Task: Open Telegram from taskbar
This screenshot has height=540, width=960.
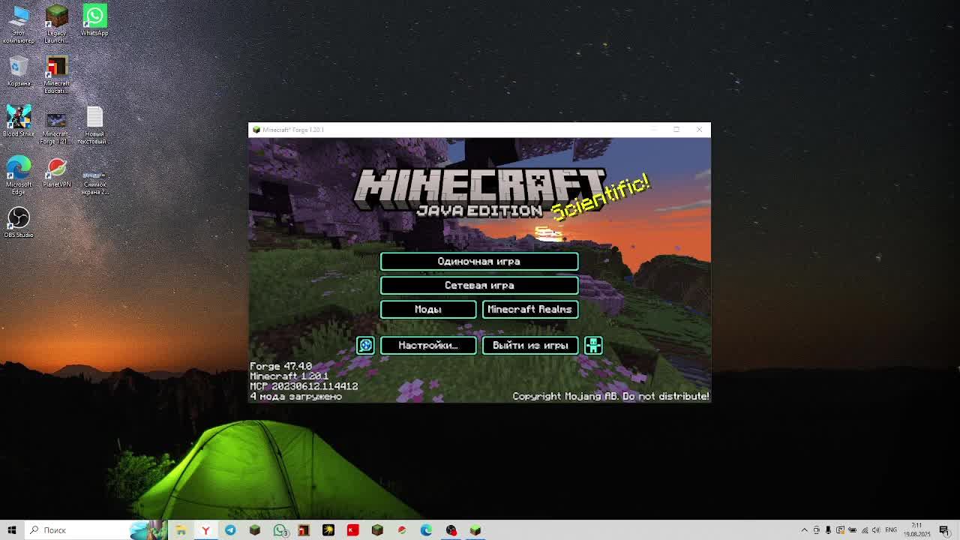Action: click(x=230, y=530)
